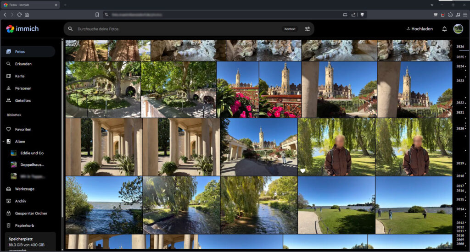Image resolution: width=470 pixels, height=252 pixels.
Task: Select the Fotos sidebar item
Action: (20, 52)
